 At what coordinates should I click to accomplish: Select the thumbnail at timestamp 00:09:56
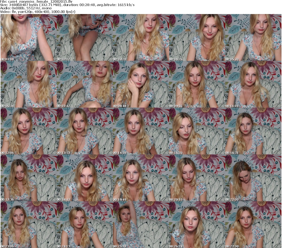(x=197, y=84)
